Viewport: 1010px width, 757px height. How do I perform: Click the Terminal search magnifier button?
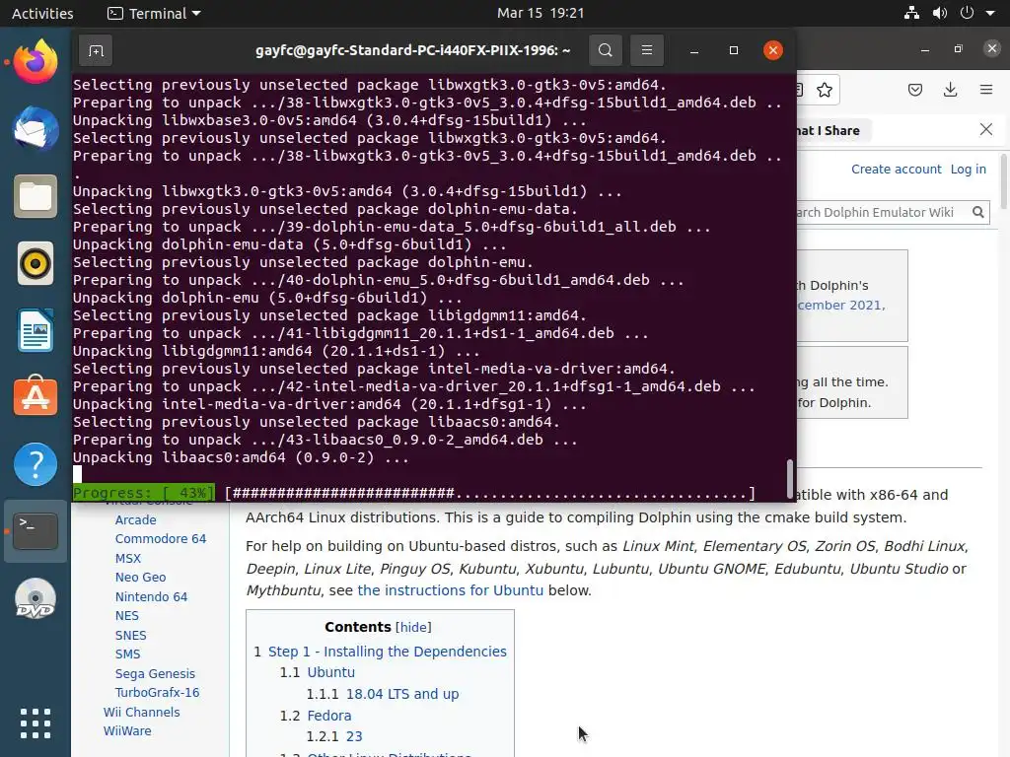(606, 50)
